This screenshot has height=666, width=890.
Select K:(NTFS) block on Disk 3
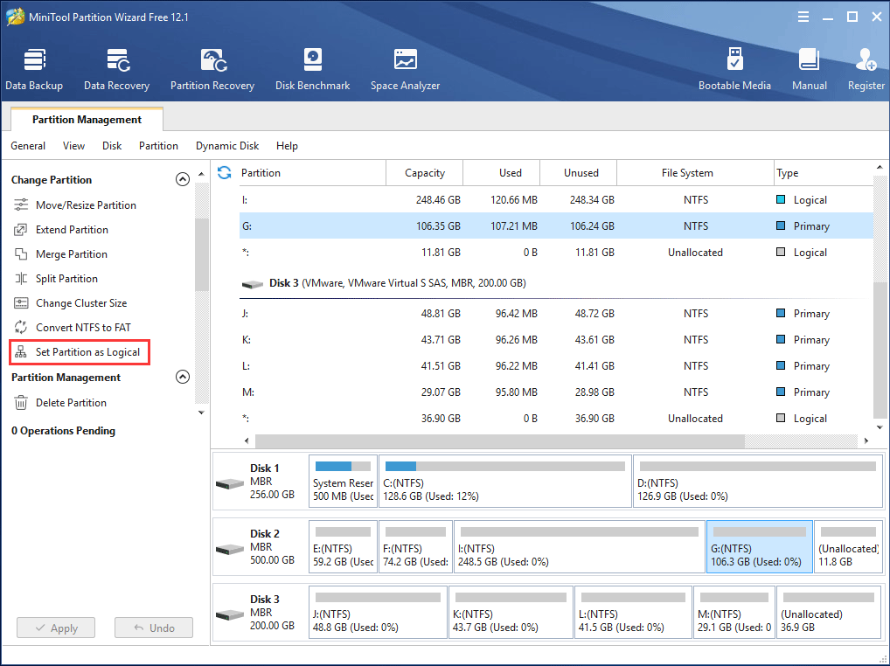[511, 612]
